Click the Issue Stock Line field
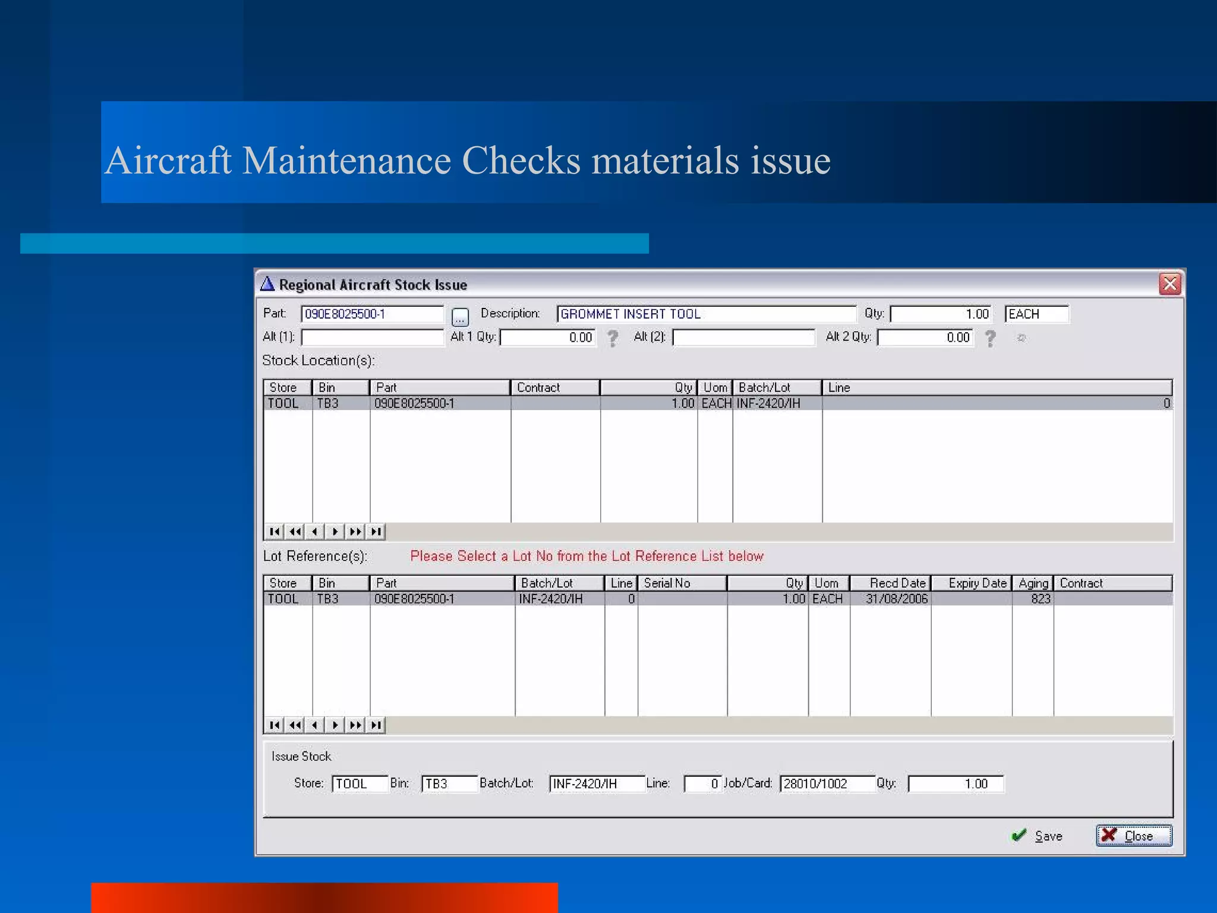The image size is (1217, 913). click(x=703, y=783)
